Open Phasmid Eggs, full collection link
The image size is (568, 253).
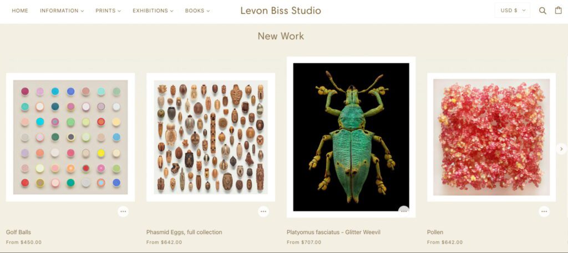(184, 232)
